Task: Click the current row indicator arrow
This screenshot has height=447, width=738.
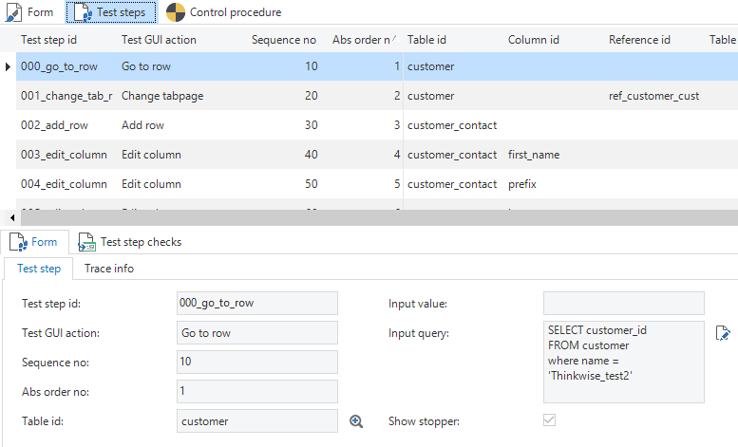Action: click(9, 67)
